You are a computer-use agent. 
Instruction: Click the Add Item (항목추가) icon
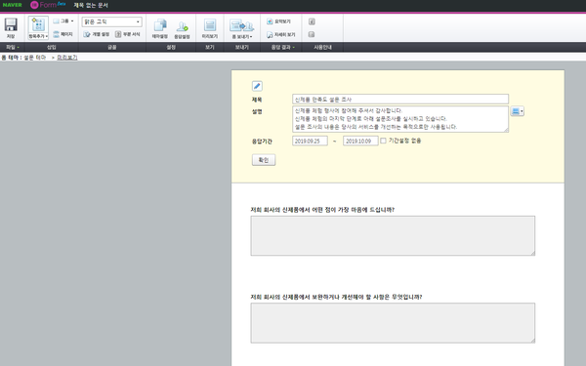click(x=38, y=24)
